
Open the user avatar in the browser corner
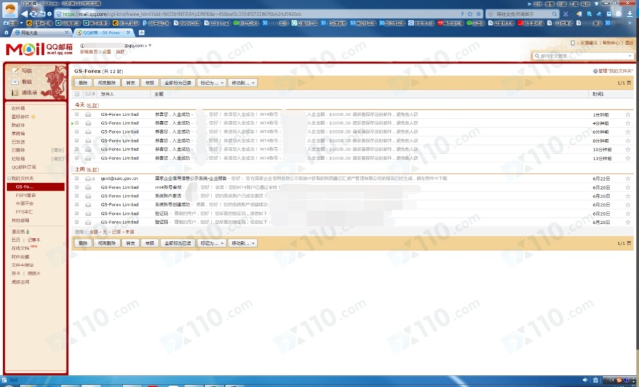coord(10,10)
